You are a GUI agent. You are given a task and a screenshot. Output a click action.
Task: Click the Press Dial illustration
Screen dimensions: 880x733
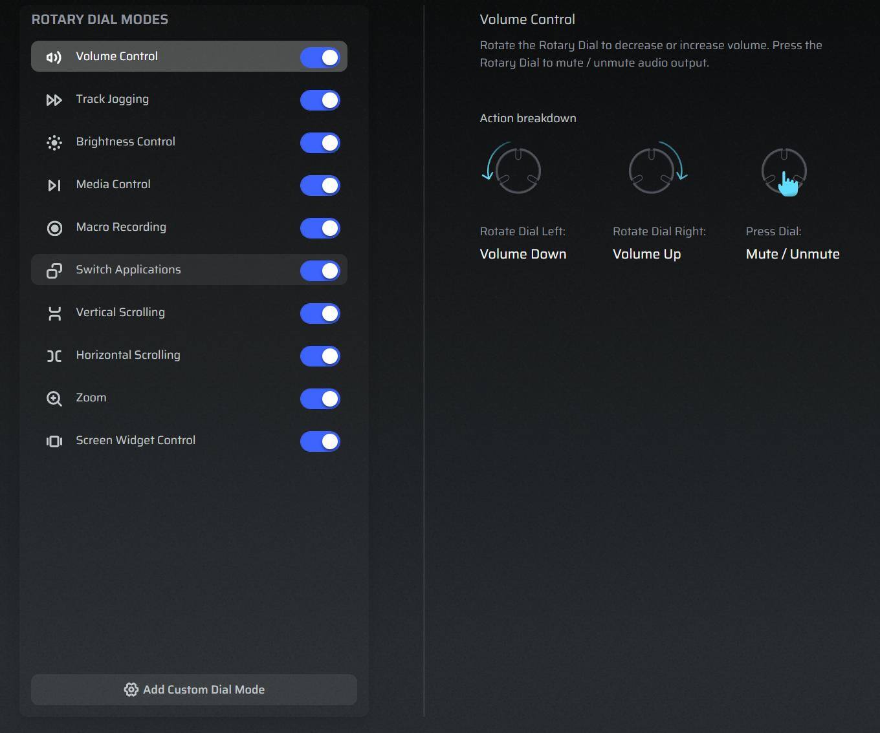(784, 170)
